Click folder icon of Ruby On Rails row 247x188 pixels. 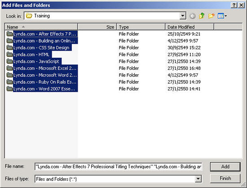10,82
